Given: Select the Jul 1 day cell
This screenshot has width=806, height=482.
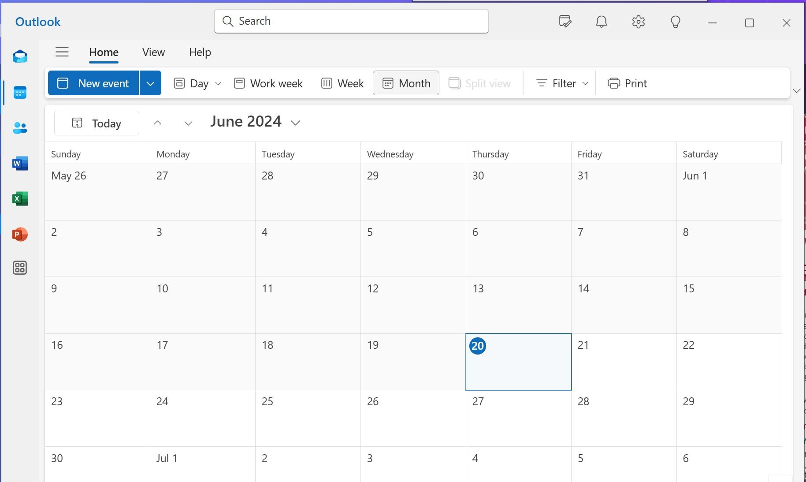Looking at the screenshot, I should tap(203, 464).
